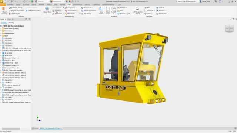237x133 pixels.
Task: Click the Home icon in quick access toolbar
Action: click(24, 1)
